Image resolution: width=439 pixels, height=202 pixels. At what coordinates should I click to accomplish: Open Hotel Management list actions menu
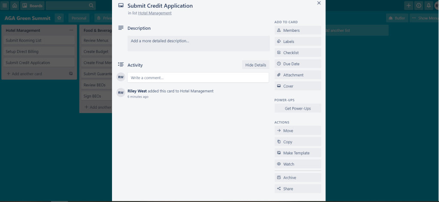[x=71, y=31]
